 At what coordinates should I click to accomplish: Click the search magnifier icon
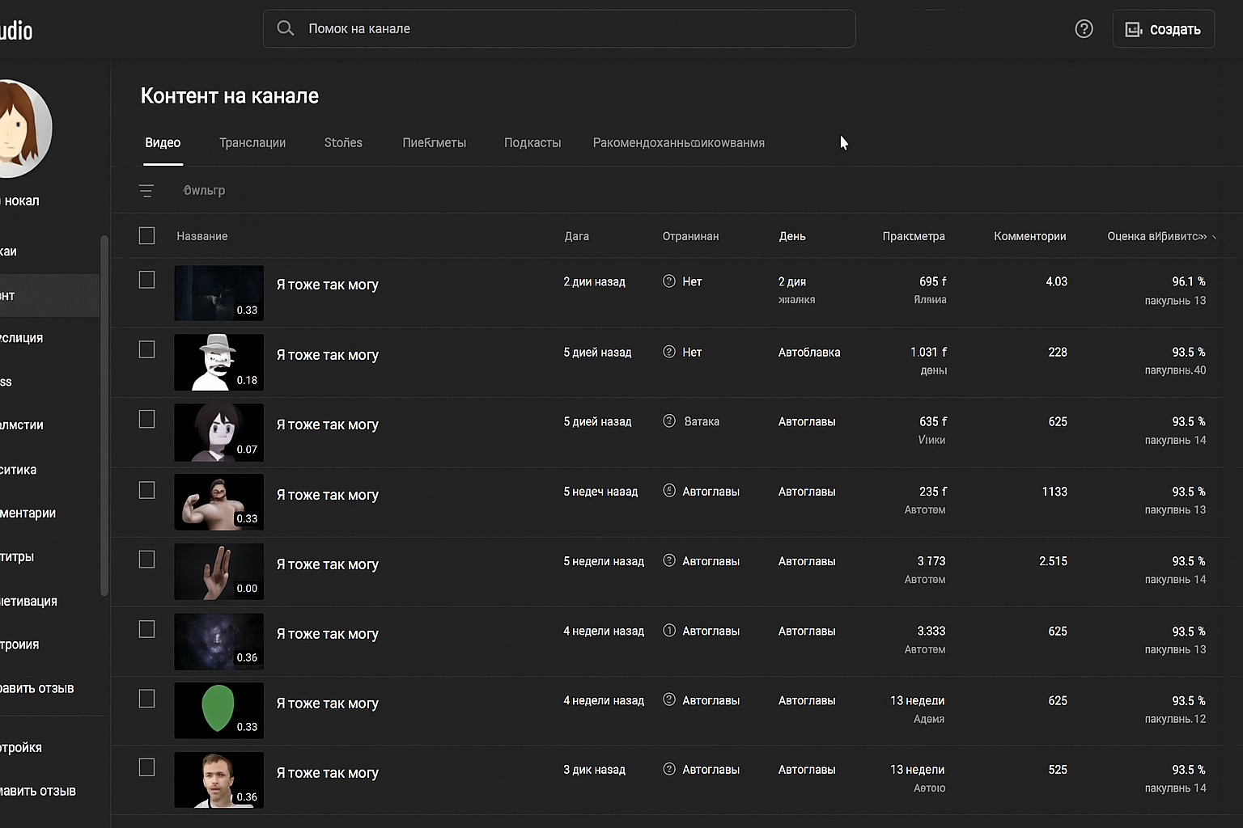(285, 28)
